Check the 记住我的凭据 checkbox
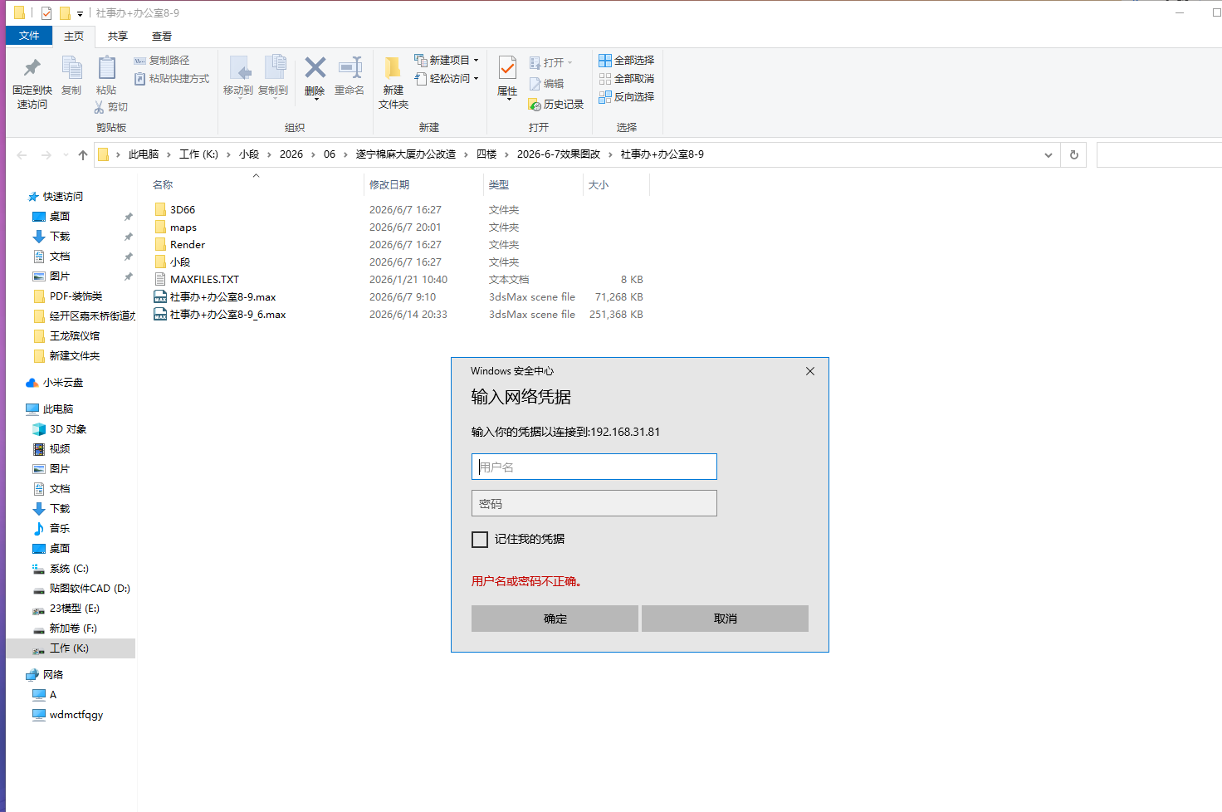This screenshot has width=1222, height=812. click(480, 540)
